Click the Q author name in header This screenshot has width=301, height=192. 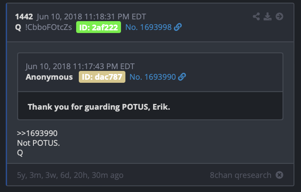[x=18, y=27]
